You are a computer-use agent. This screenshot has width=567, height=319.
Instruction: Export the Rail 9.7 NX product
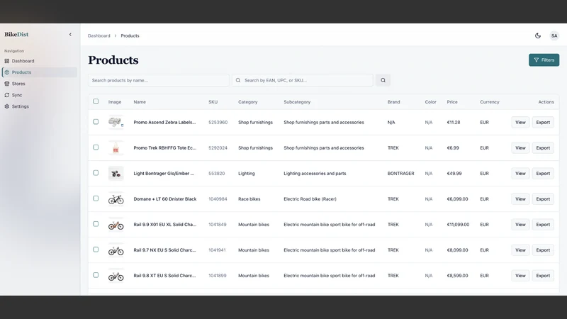[x=543, y=250]
